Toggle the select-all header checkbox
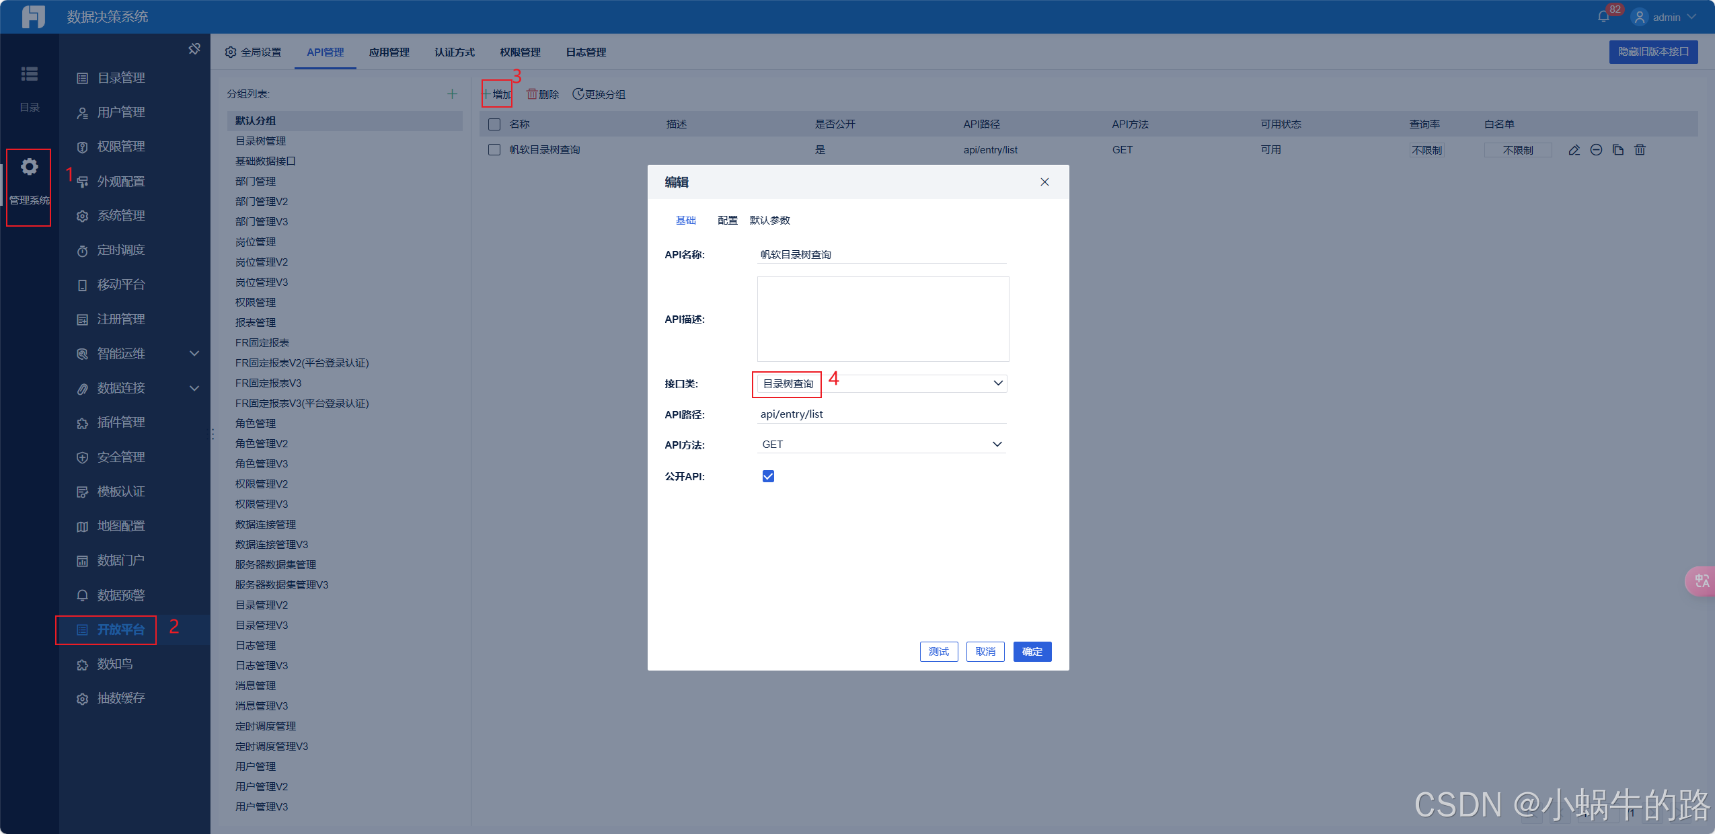This screenshot has width=1715, height=834. [494, 124]
